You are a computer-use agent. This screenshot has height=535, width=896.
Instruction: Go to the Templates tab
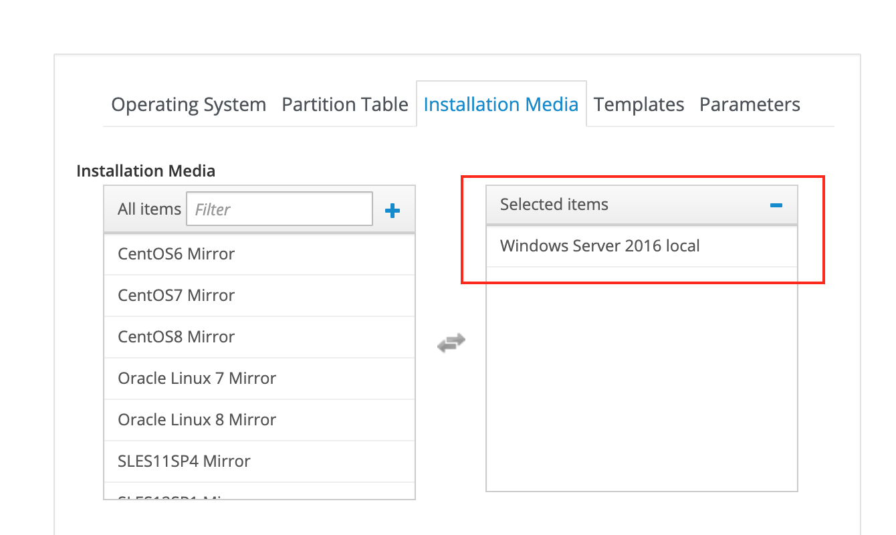[x=639, y=104]
